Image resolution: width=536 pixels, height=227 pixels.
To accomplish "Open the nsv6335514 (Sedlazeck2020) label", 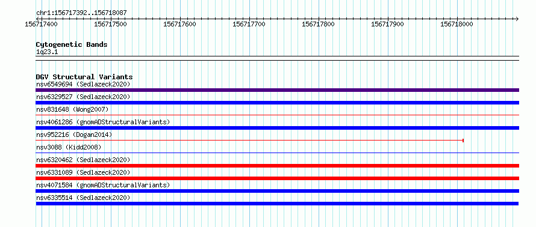I will [x=83, y=198].
